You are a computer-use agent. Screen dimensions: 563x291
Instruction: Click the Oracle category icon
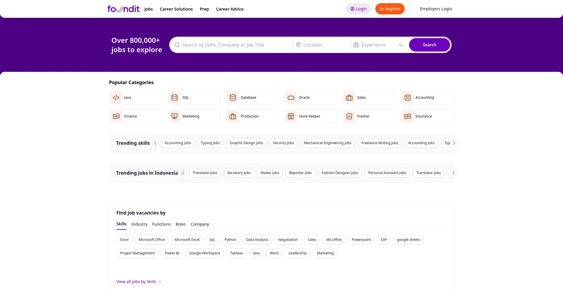click(291, 98)
